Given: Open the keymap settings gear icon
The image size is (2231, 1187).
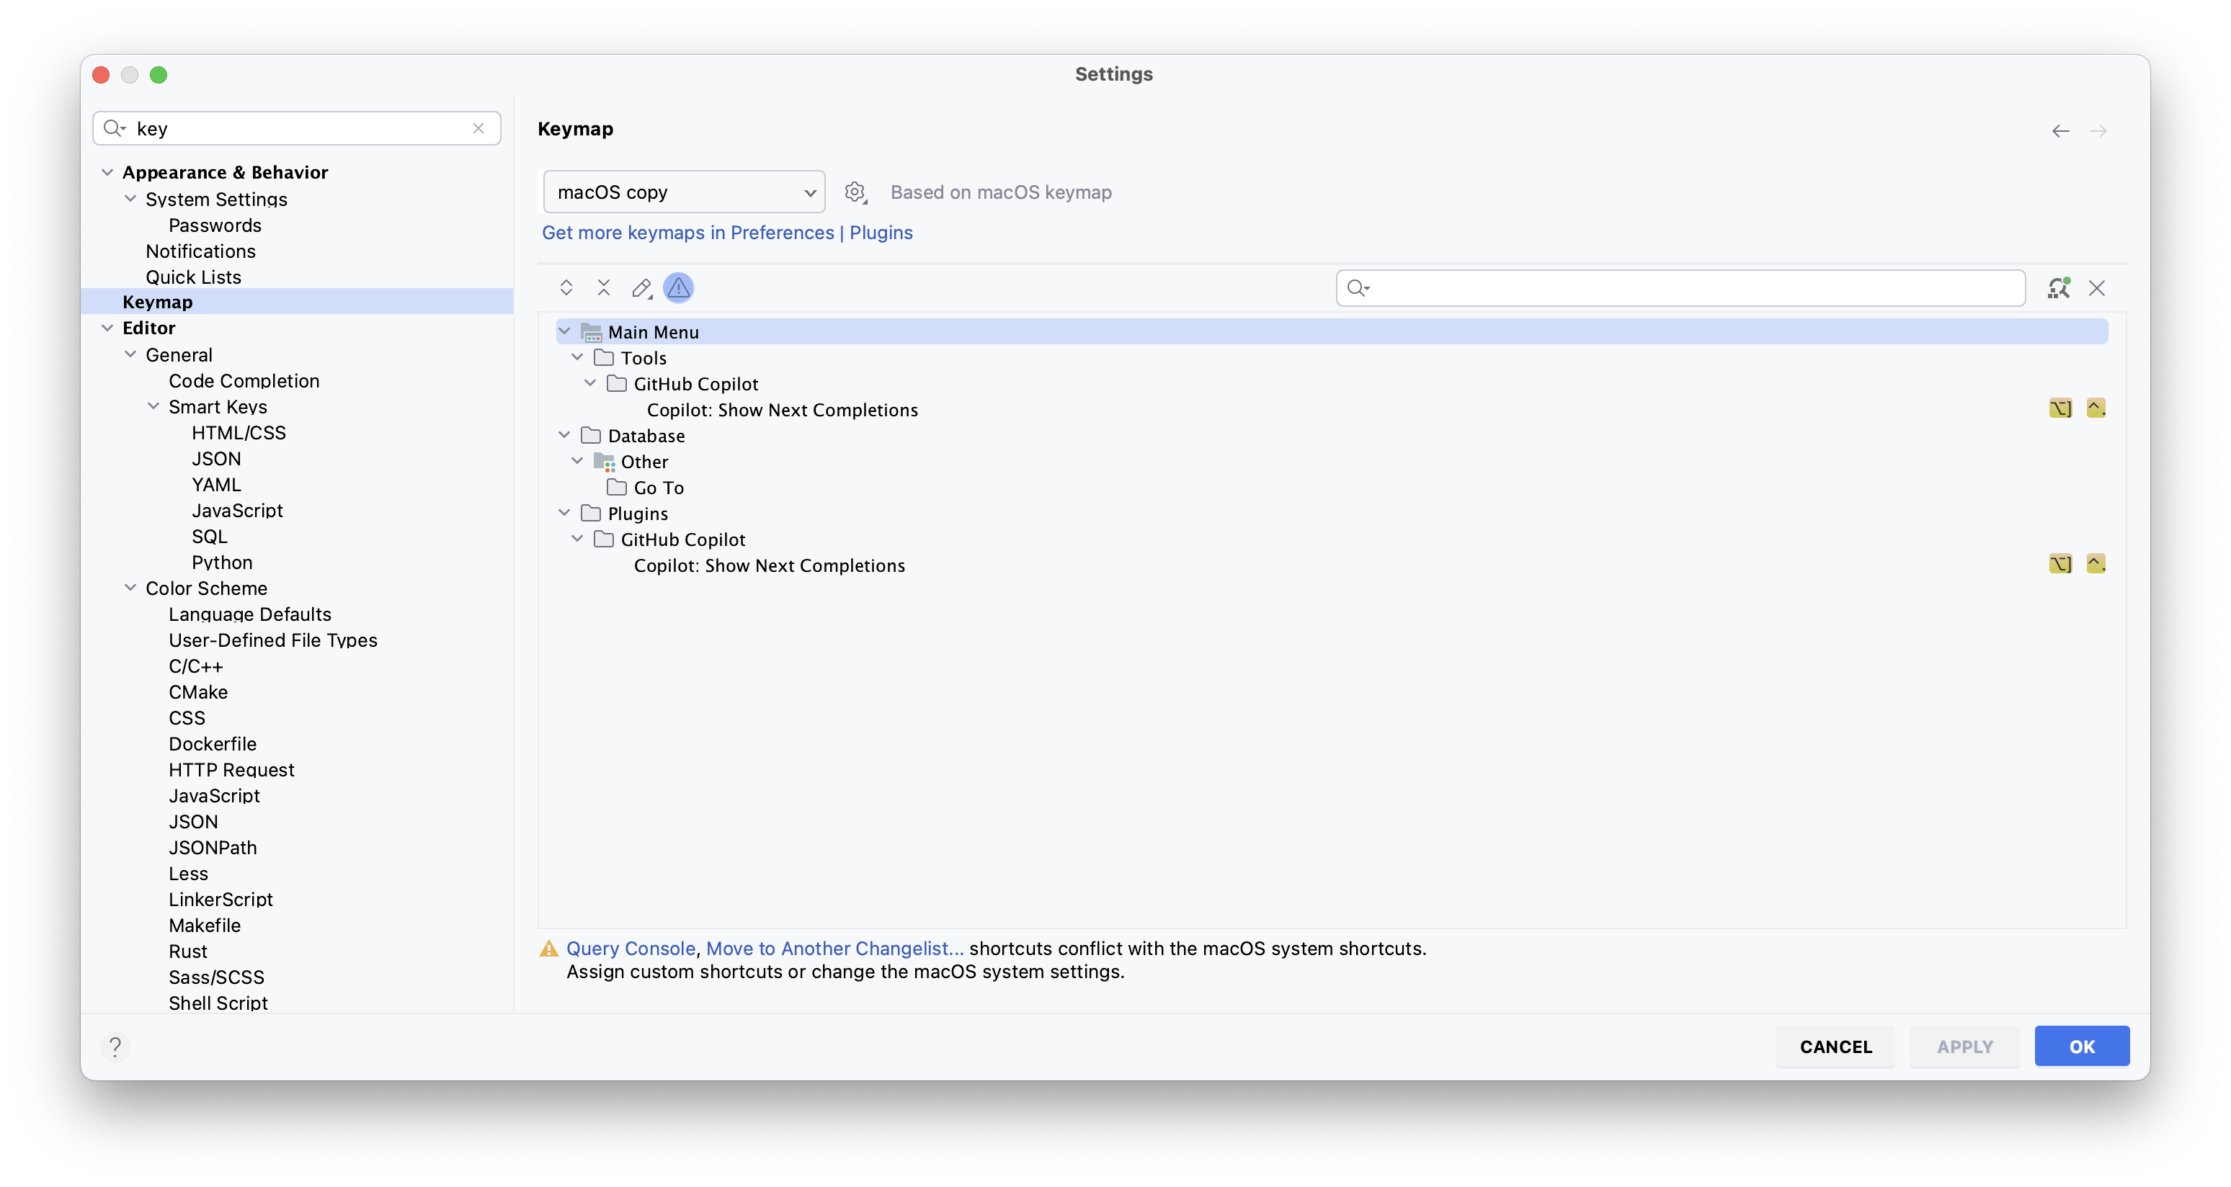Looking at the screenshot, I should pyautogui.click(x=855, y=192).
